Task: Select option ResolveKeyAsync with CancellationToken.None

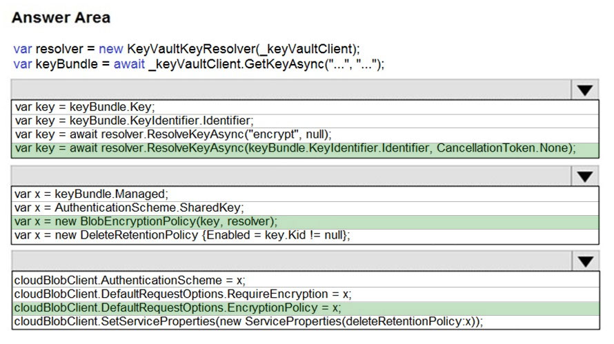Action: pos(305,150)
